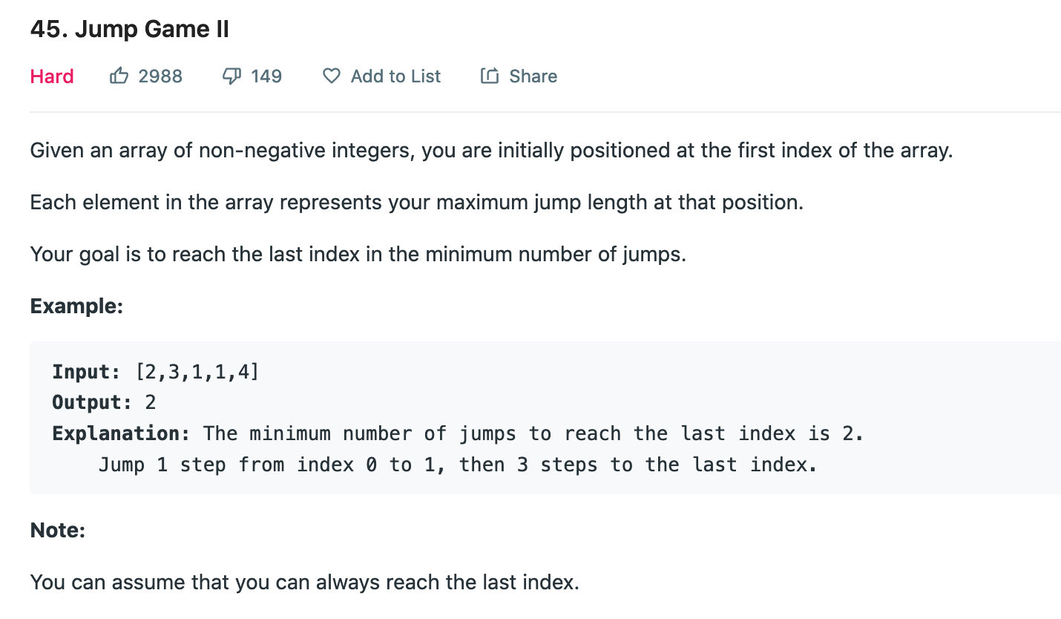Image resolution: width=1061 pixels, height=619 pixels.
Task: Click the sentence You can assume that
Action: pyautogui.click(x=304, y=582)
